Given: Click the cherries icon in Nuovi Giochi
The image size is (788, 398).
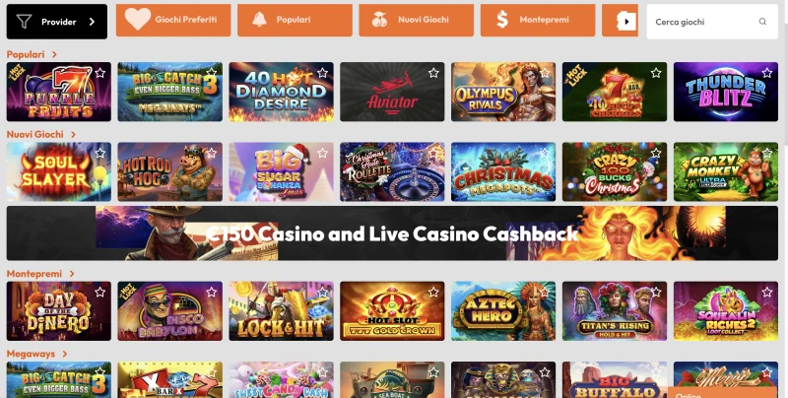Looking at the screenshot, I should pos(379,20).
